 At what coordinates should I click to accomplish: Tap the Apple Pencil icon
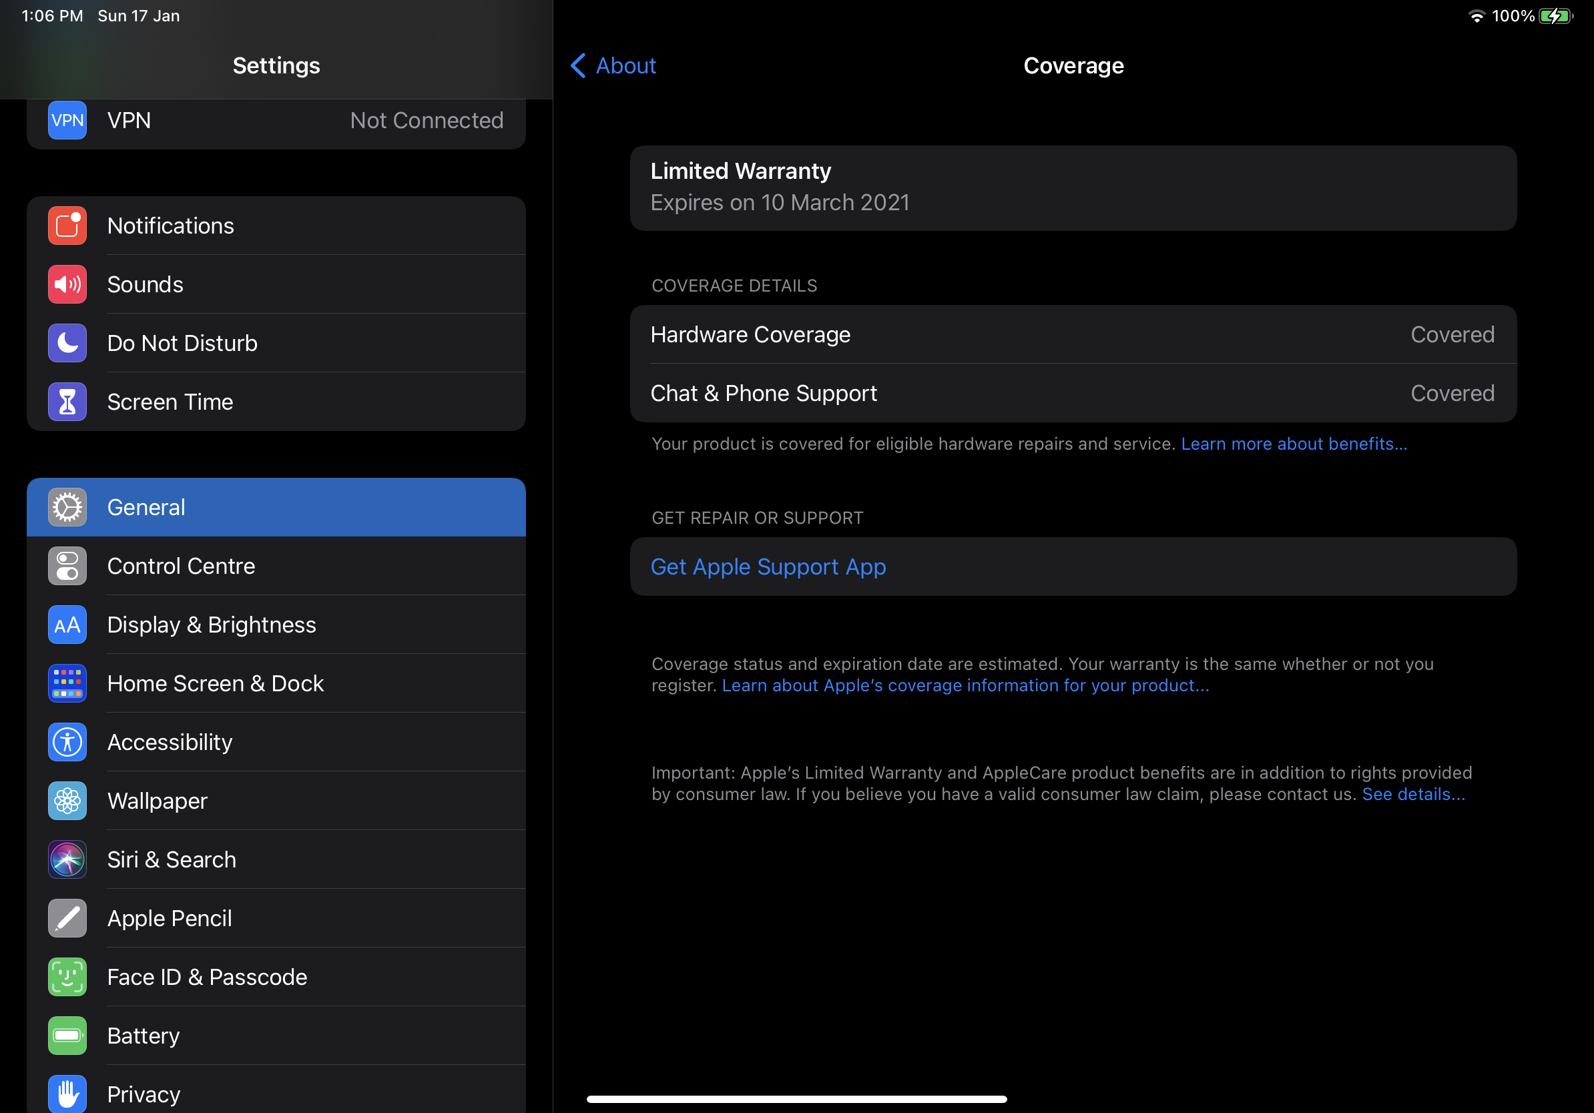[67, 918]
